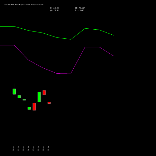Click the chart title 'INDUSTOWER 415 CE Option'
The image size is (156, 156).
[14, 5]
